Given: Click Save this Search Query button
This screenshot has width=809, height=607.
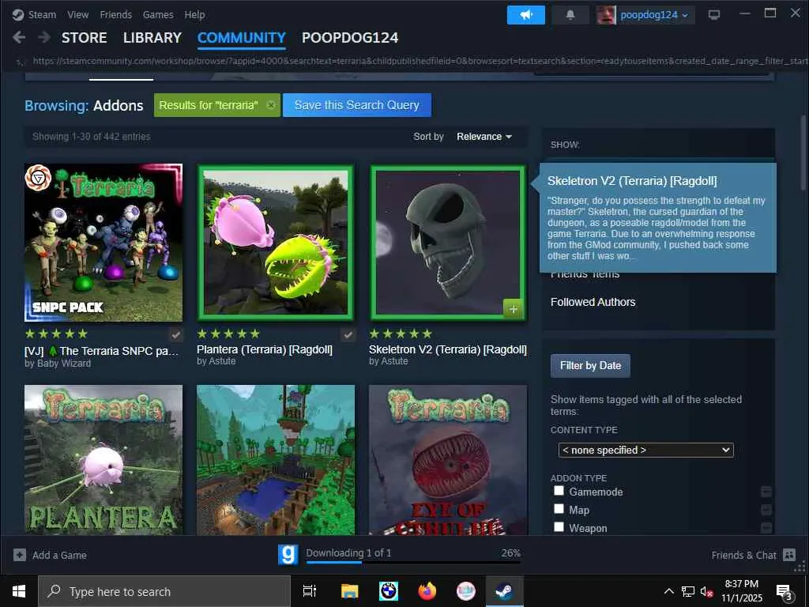Looking at the screenshot, I should coord(357,105).
